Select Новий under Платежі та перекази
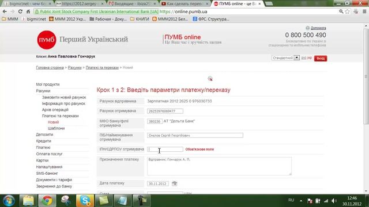Viewport: 369px width, 207px height. [x=54, y=122]
